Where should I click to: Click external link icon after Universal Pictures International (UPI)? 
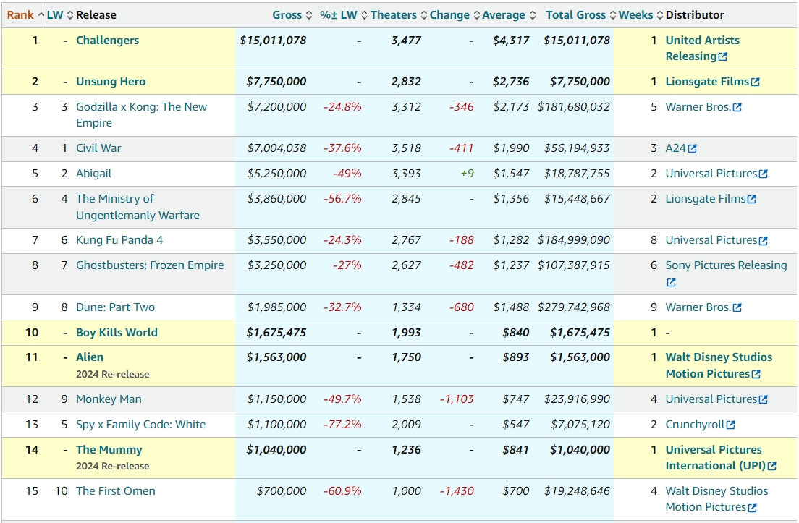(772, 467)
